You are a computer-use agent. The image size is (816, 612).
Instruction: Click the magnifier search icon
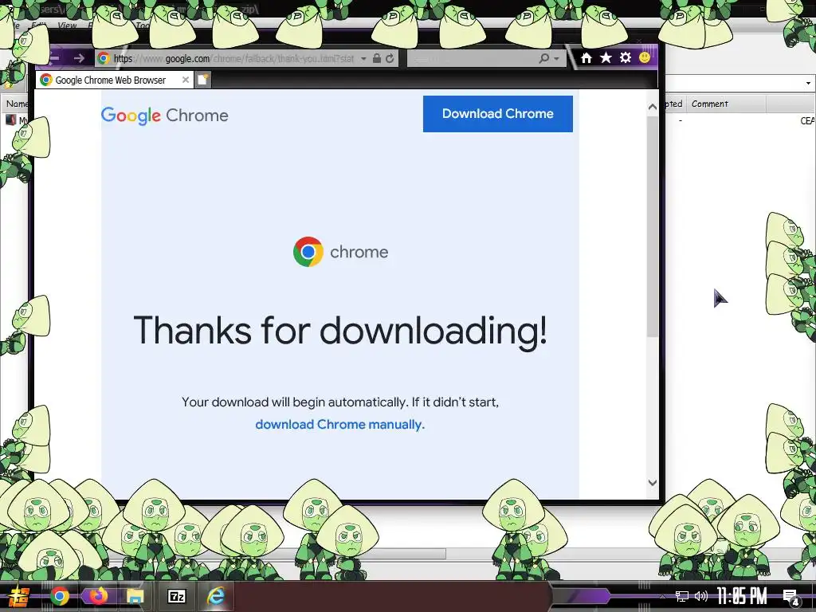543,58
